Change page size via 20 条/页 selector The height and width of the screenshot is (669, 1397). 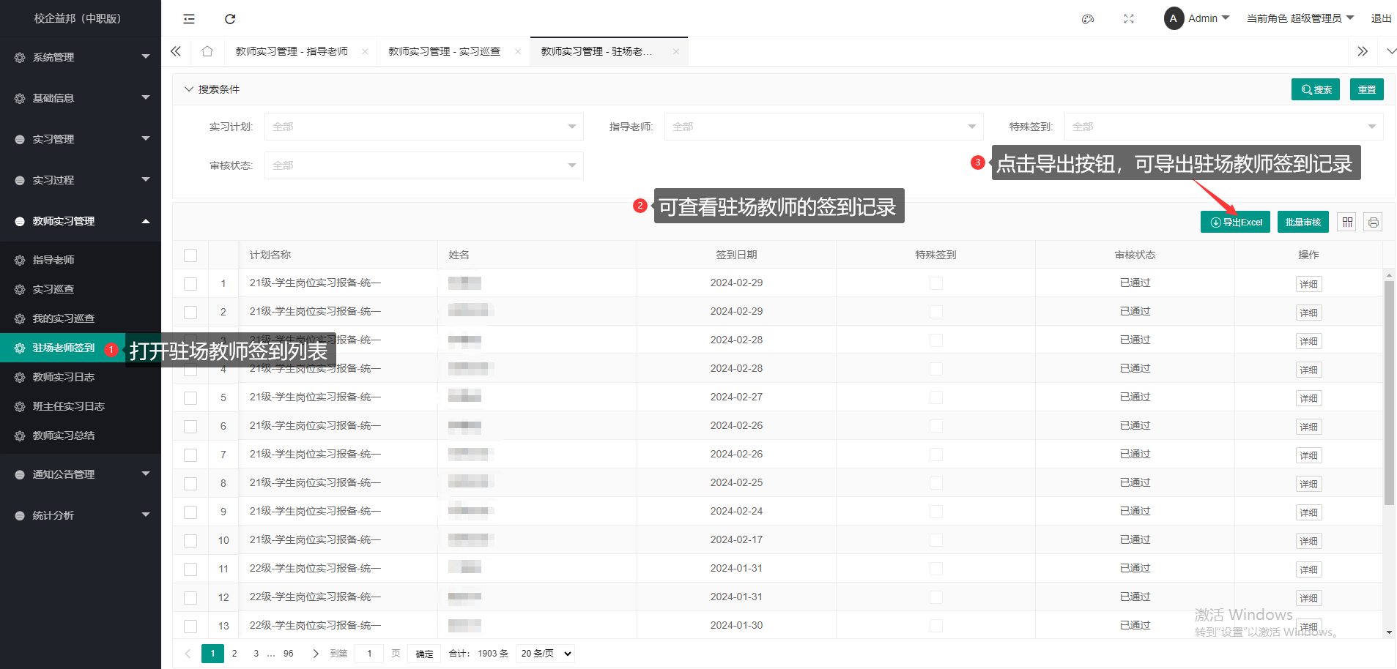point(545,654)
